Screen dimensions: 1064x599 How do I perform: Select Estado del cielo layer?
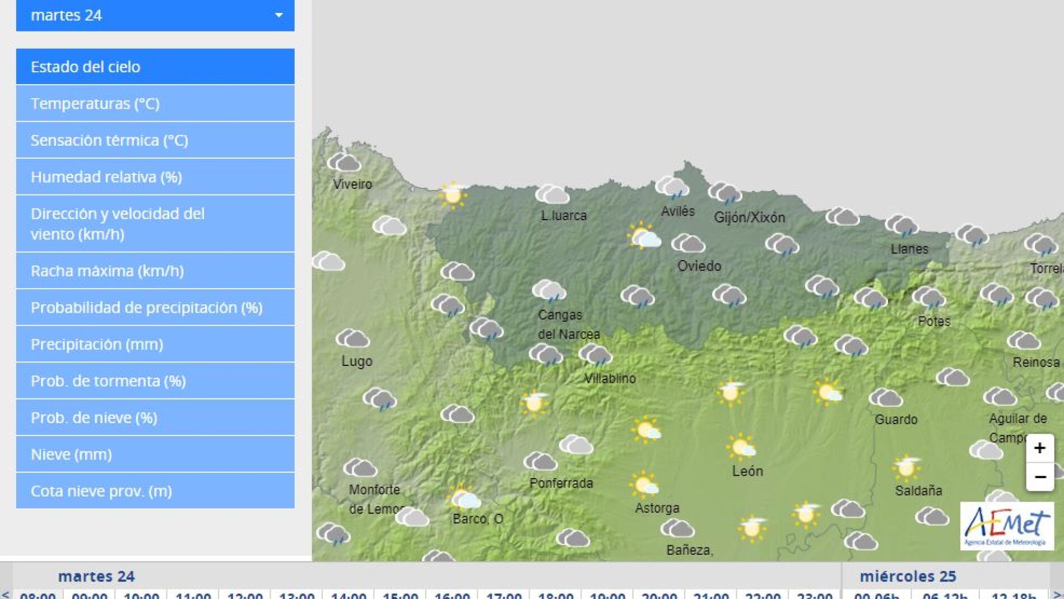coord(155,67)
